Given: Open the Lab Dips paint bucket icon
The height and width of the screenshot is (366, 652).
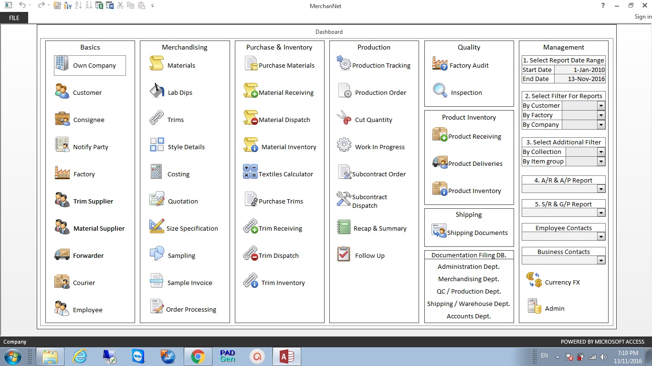Looking at the screenshot, I should coord(157,91).
